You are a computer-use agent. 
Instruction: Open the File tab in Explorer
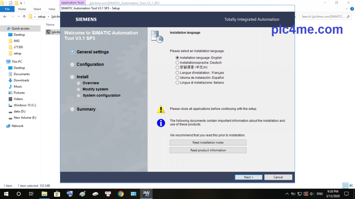pyautogui.click(x=7, y=9)
